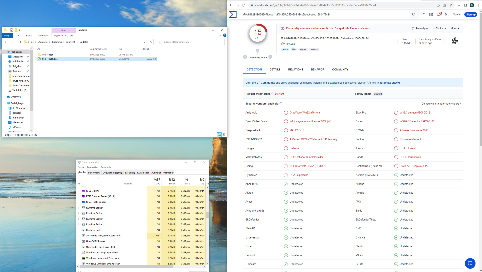Open Performans tab in Task Manager

[x=94, y=173]
